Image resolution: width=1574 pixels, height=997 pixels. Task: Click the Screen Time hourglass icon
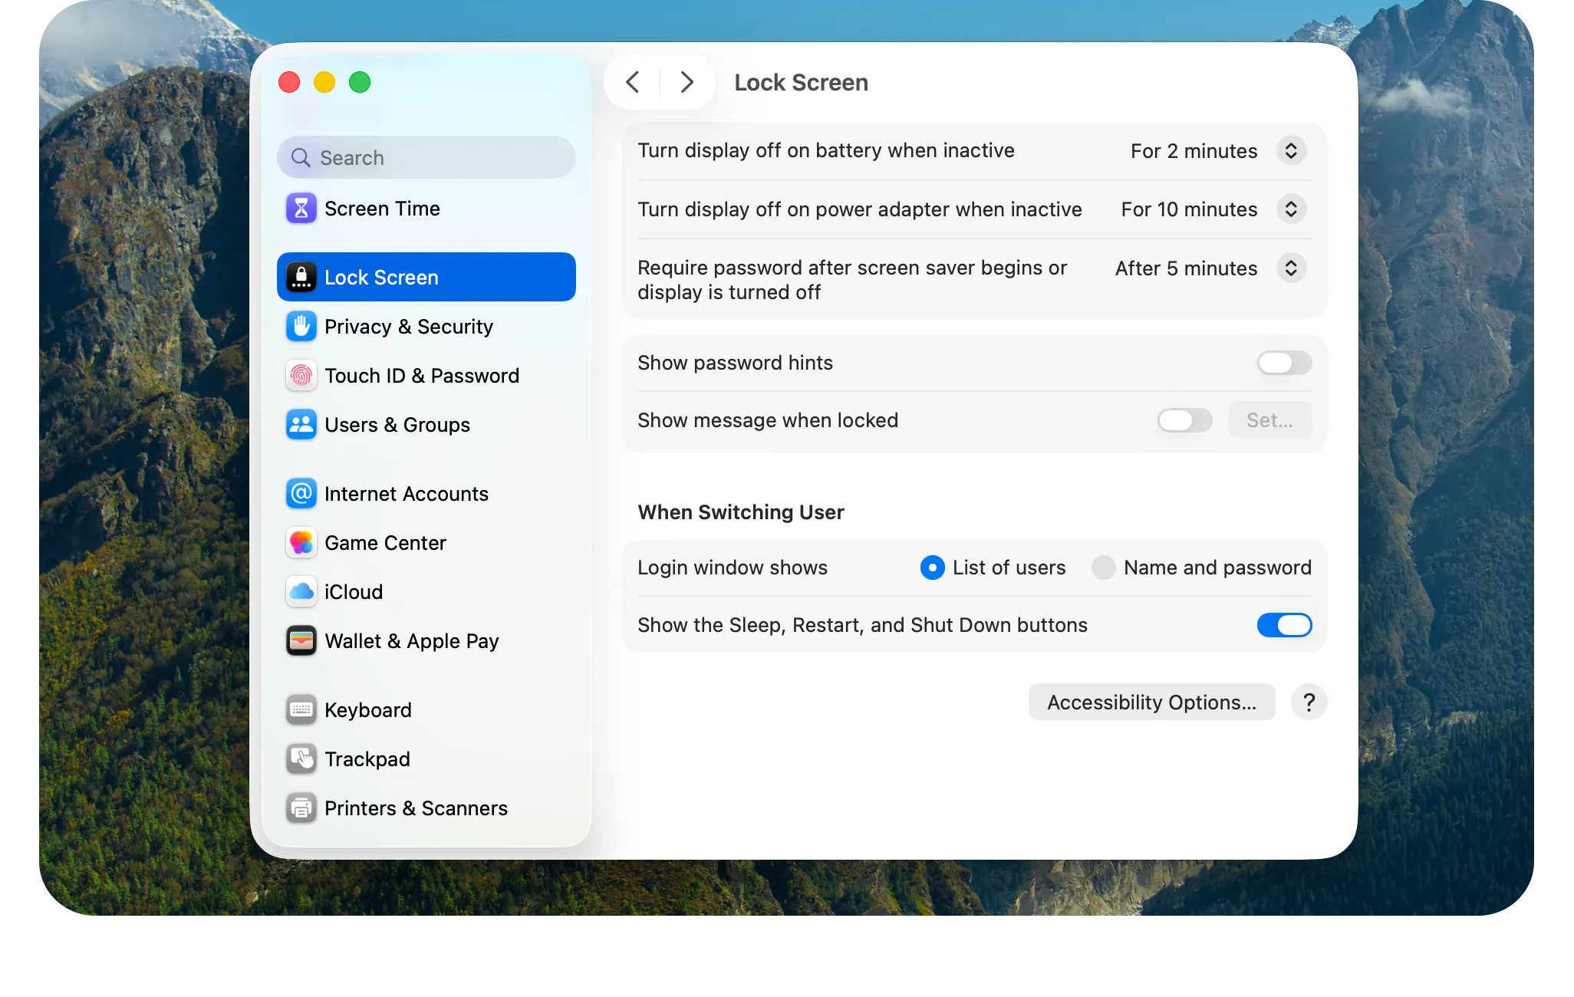[301, 209]
